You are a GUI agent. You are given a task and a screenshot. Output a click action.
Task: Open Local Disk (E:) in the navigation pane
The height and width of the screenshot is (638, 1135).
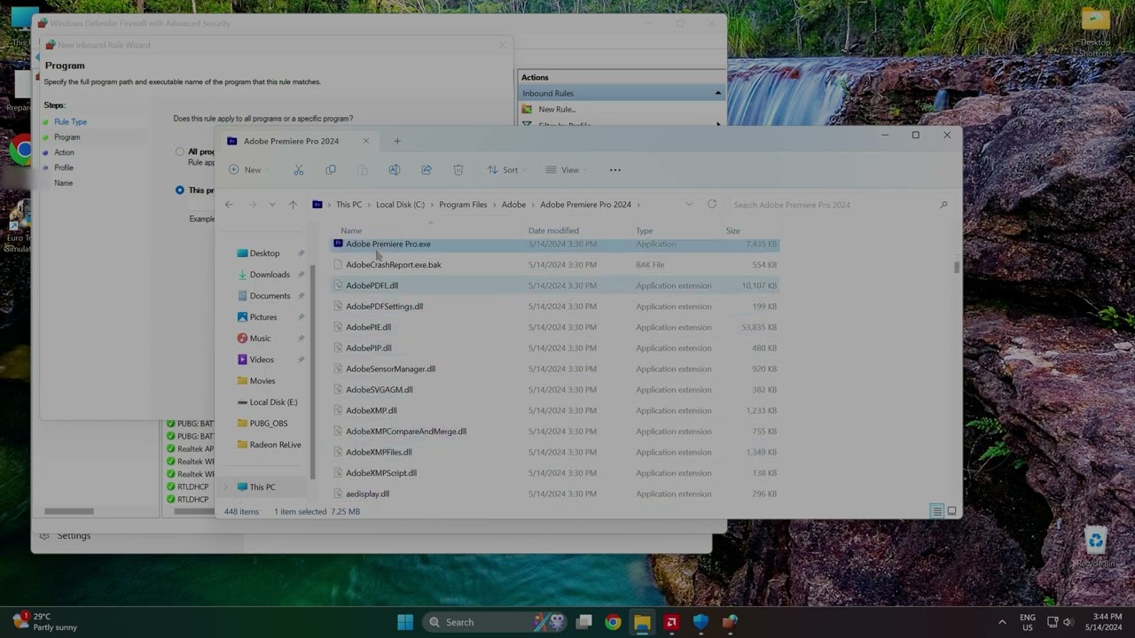(273, 402)
